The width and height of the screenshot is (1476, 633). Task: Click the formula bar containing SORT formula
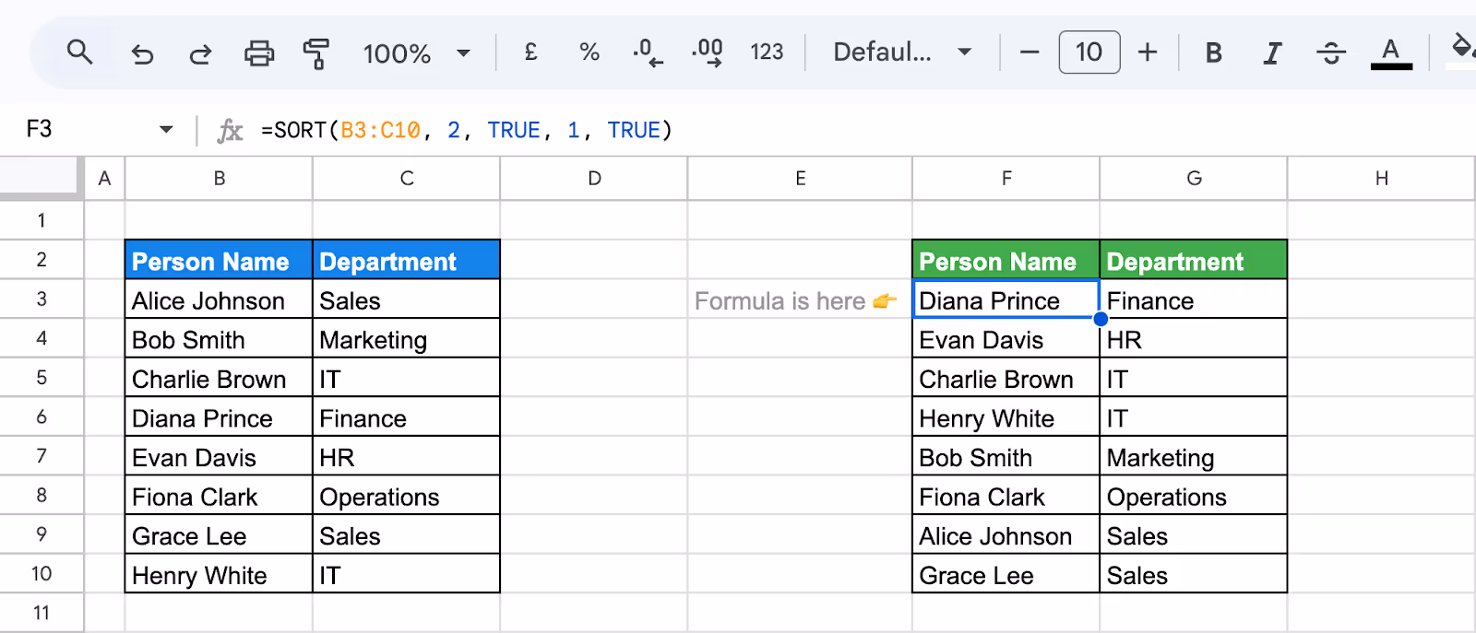tap(858, 130)
